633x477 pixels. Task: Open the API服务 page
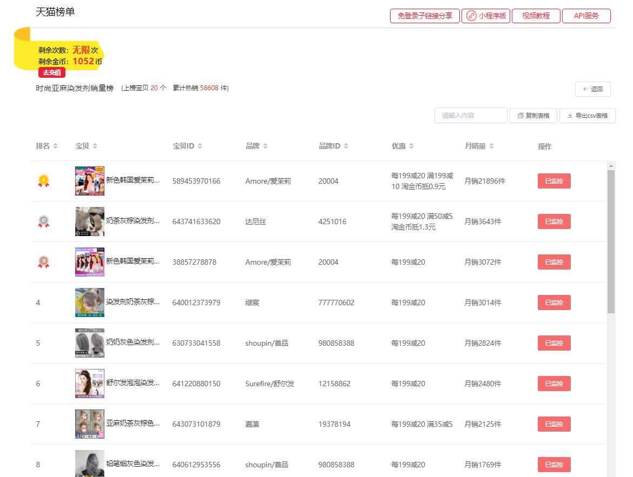click(x=586, y=16)
